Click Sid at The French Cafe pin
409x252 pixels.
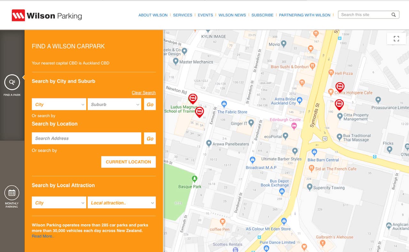(312, 168)
